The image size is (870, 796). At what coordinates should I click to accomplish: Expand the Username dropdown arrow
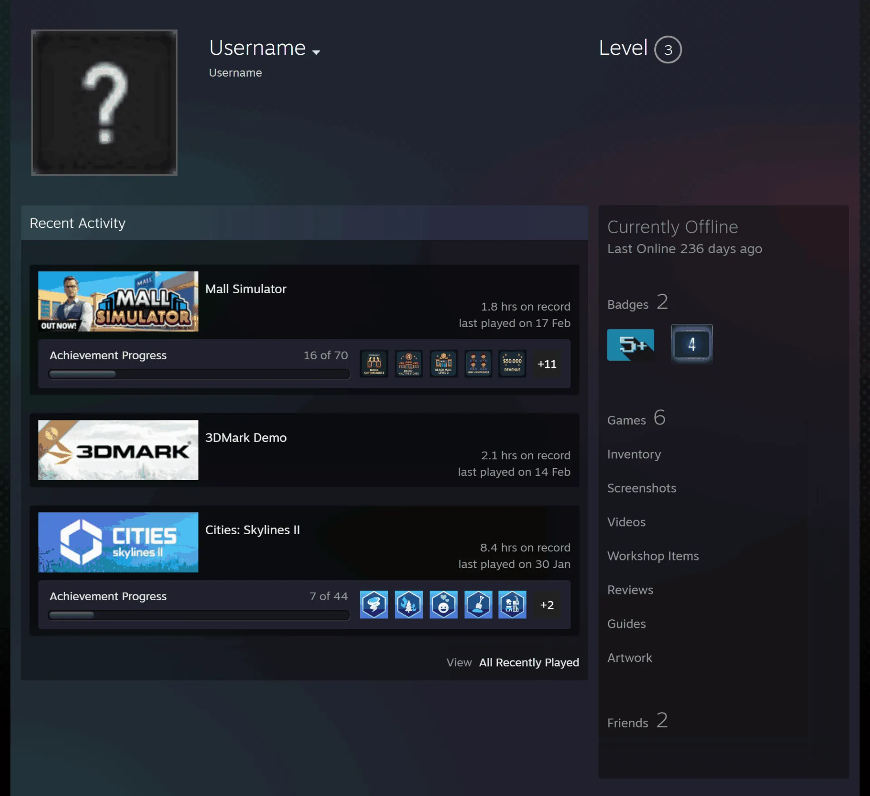point(316,52)
